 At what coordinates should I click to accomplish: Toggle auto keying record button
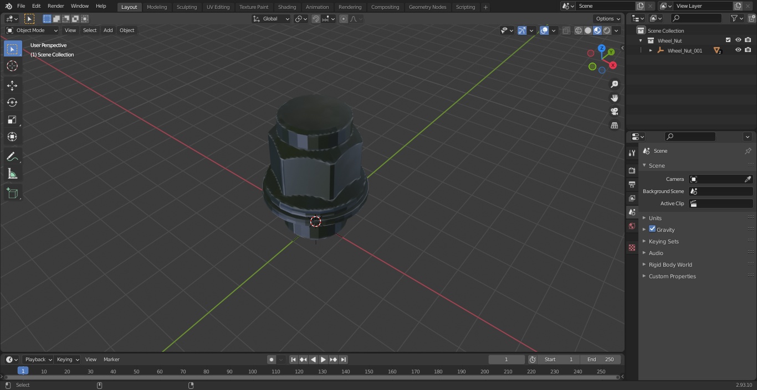coord(272,360)
